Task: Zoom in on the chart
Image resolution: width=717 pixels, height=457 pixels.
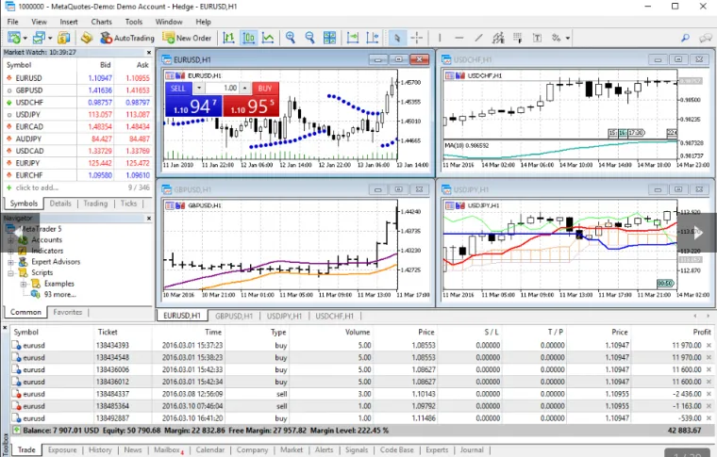Action: point(291,38)
